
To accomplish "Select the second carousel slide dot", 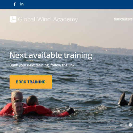I will point(126,125).
